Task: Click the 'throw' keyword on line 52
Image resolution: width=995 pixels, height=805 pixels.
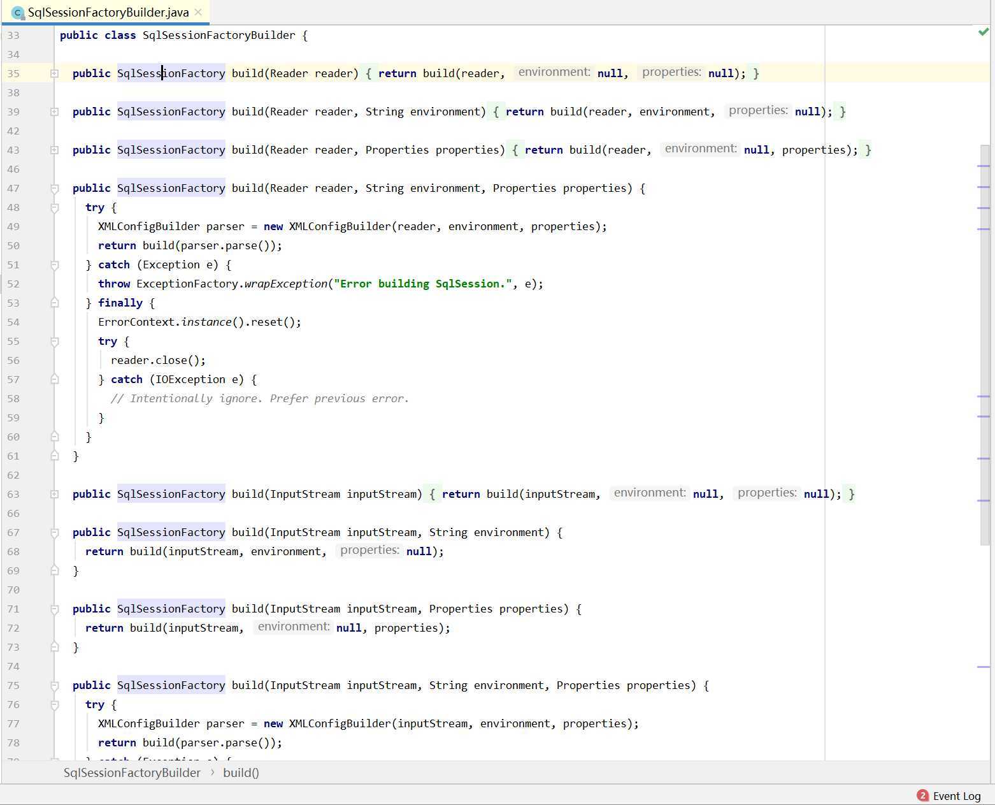Action: pyautogui.click(x=114, y=284)
